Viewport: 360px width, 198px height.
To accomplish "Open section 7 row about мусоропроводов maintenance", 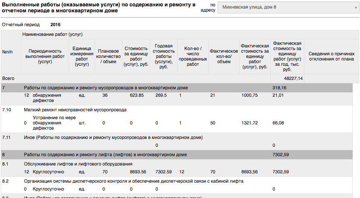I will (x=106, y=88).
